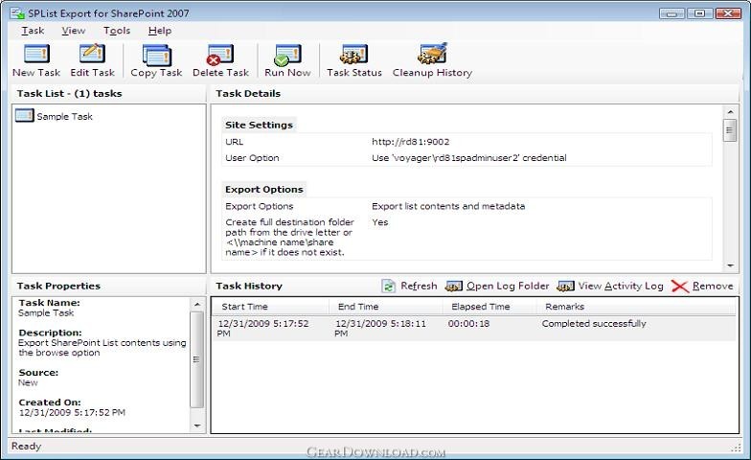
Task: Click the Task Details scroll down arrow
Action: tap(730, 265)
